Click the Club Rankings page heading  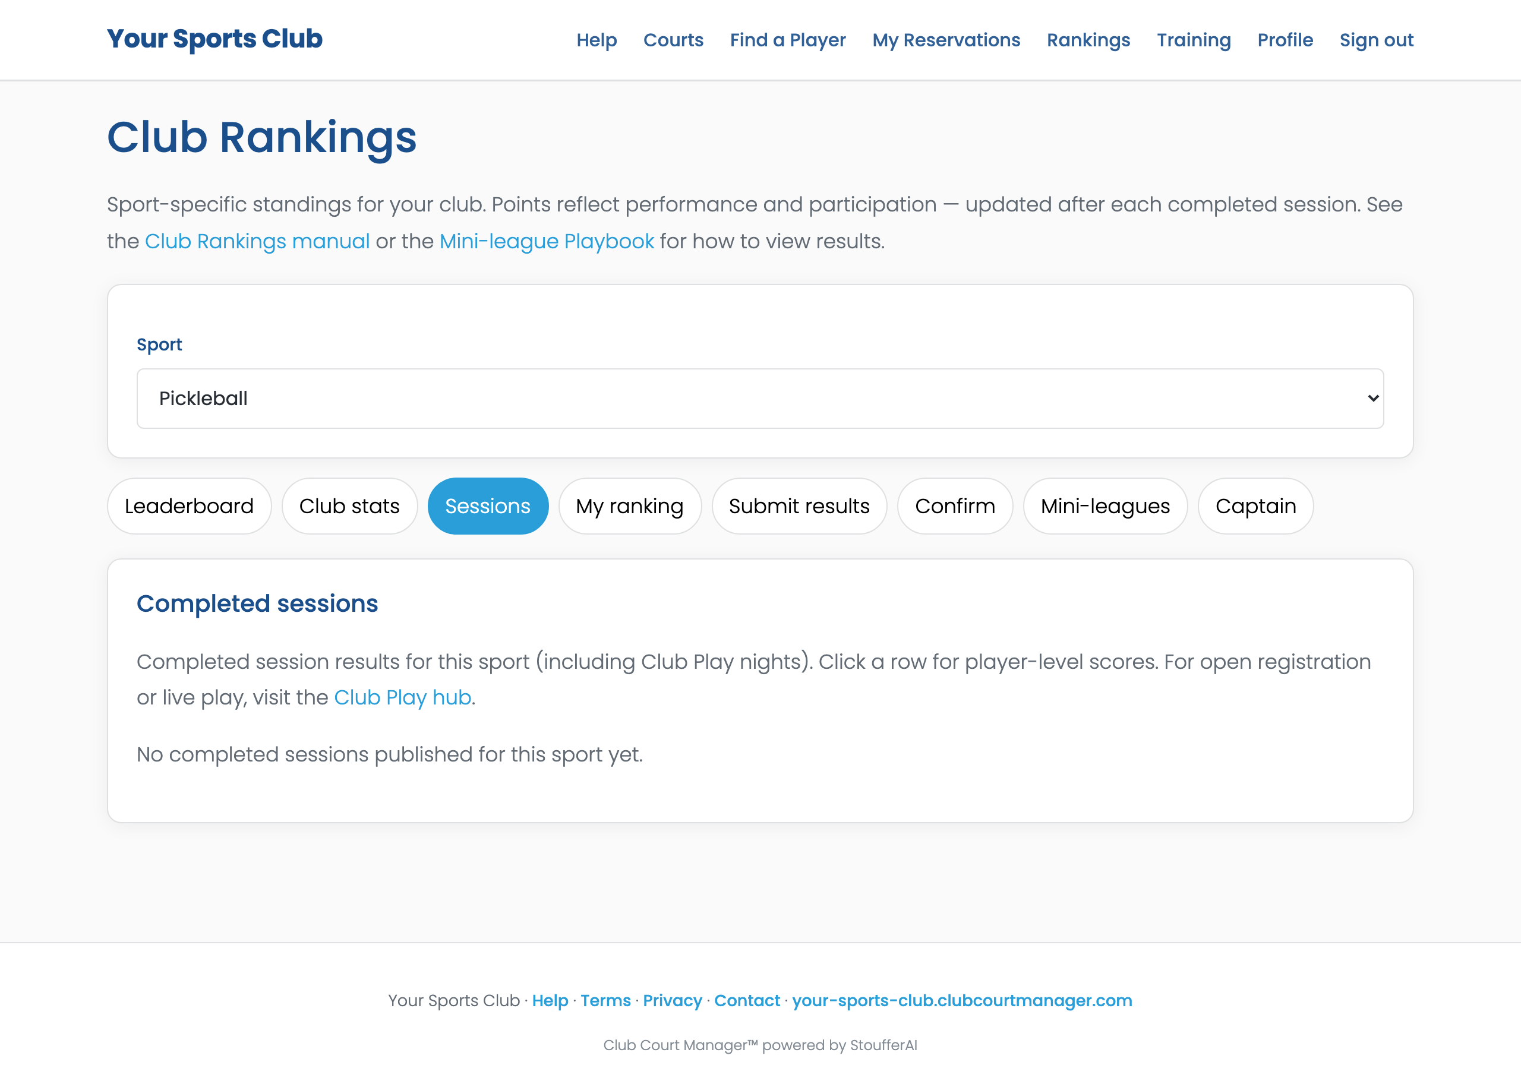coord(262,137)
